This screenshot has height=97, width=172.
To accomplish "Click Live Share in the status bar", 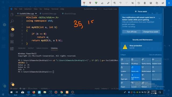I will 33,89.
